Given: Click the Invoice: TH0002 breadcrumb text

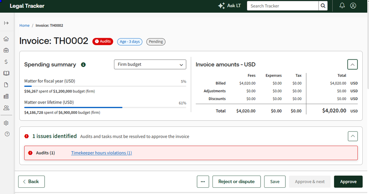Looking at the screenshot, I should (x=49, y=25).
